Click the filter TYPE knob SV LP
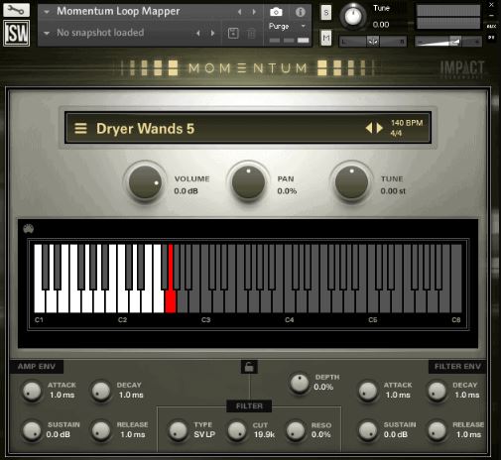This screenshot has height=460, width=501. 178,430
